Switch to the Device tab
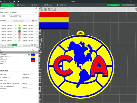This screenshot has height=103, width=137. [35, 5]
